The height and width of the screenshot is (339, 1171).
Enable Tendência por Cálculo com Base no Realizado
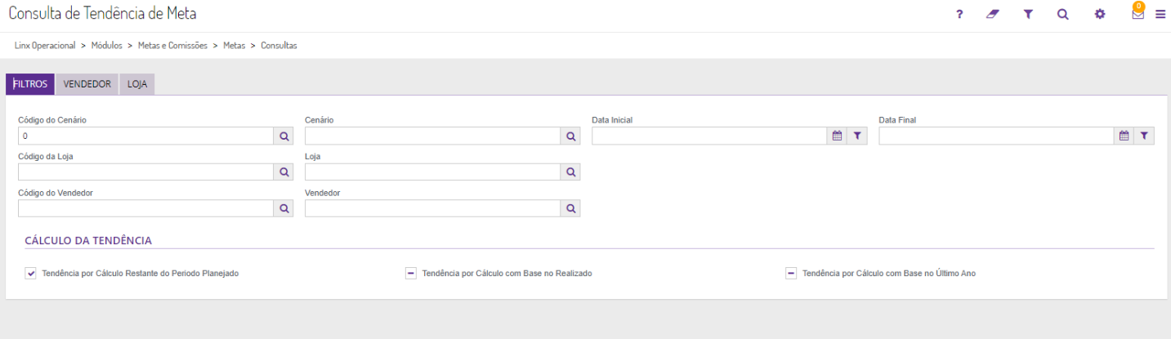pyautogui.click(x=411, y=274)
